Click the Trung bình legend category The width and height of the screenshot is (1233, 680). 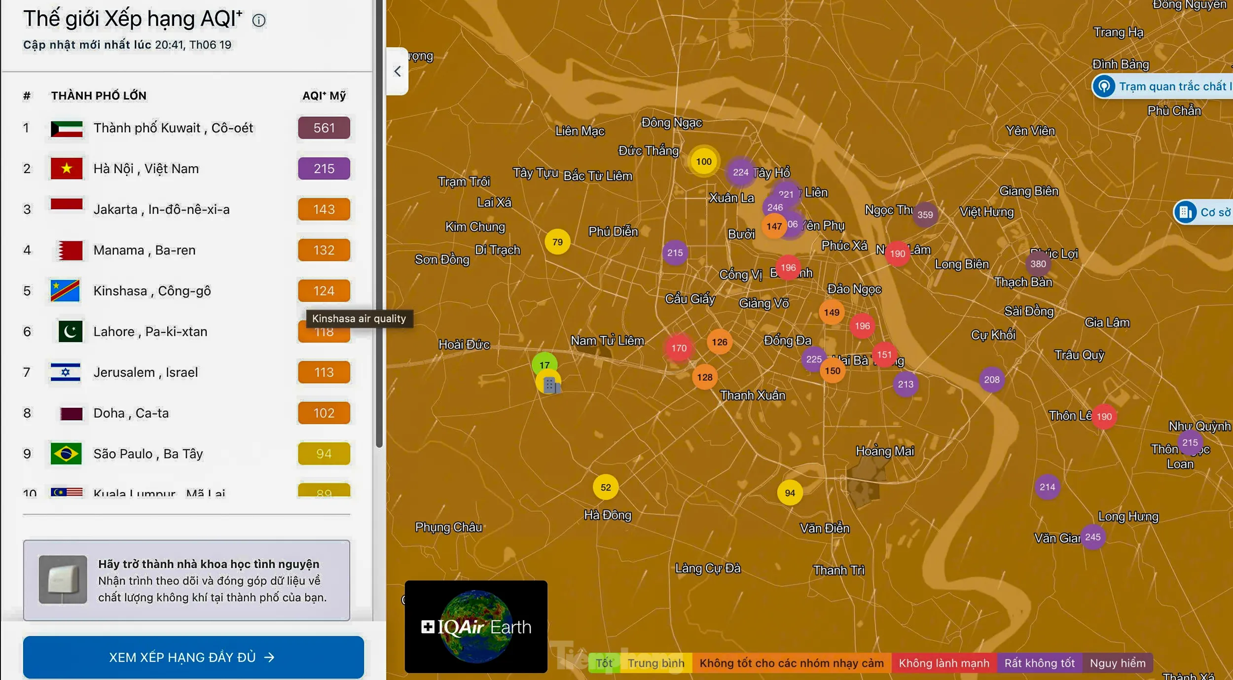point(656,663)
